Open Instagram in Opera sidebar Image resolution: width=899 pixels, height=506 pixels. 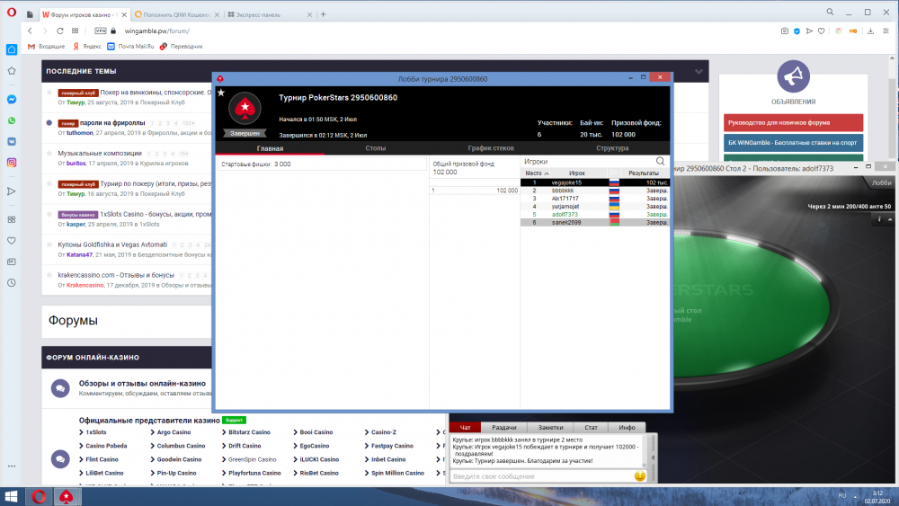tap(12, 163)
